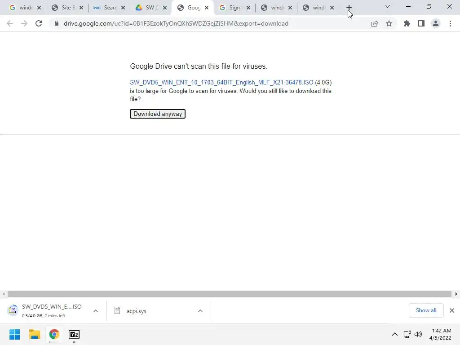Click the scroll right arrow

tap(456, 294)
